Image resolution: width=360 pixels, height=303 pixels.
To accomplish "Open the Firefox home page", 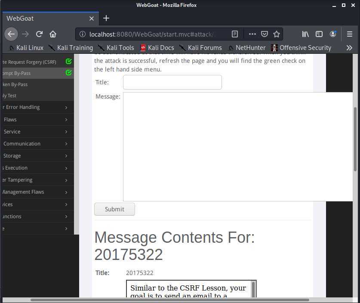I will 53,34.
